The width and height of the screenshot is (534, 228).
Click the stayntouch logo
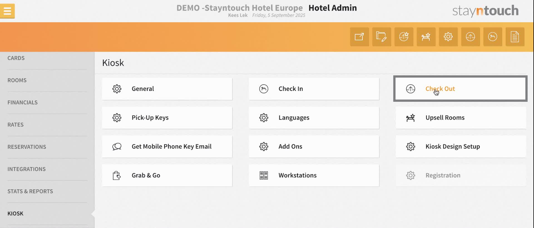click(x=485, y=11)
